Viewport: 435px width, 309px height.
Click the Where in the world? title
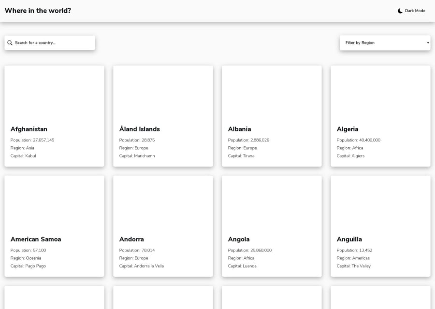(x=38, y=11)
